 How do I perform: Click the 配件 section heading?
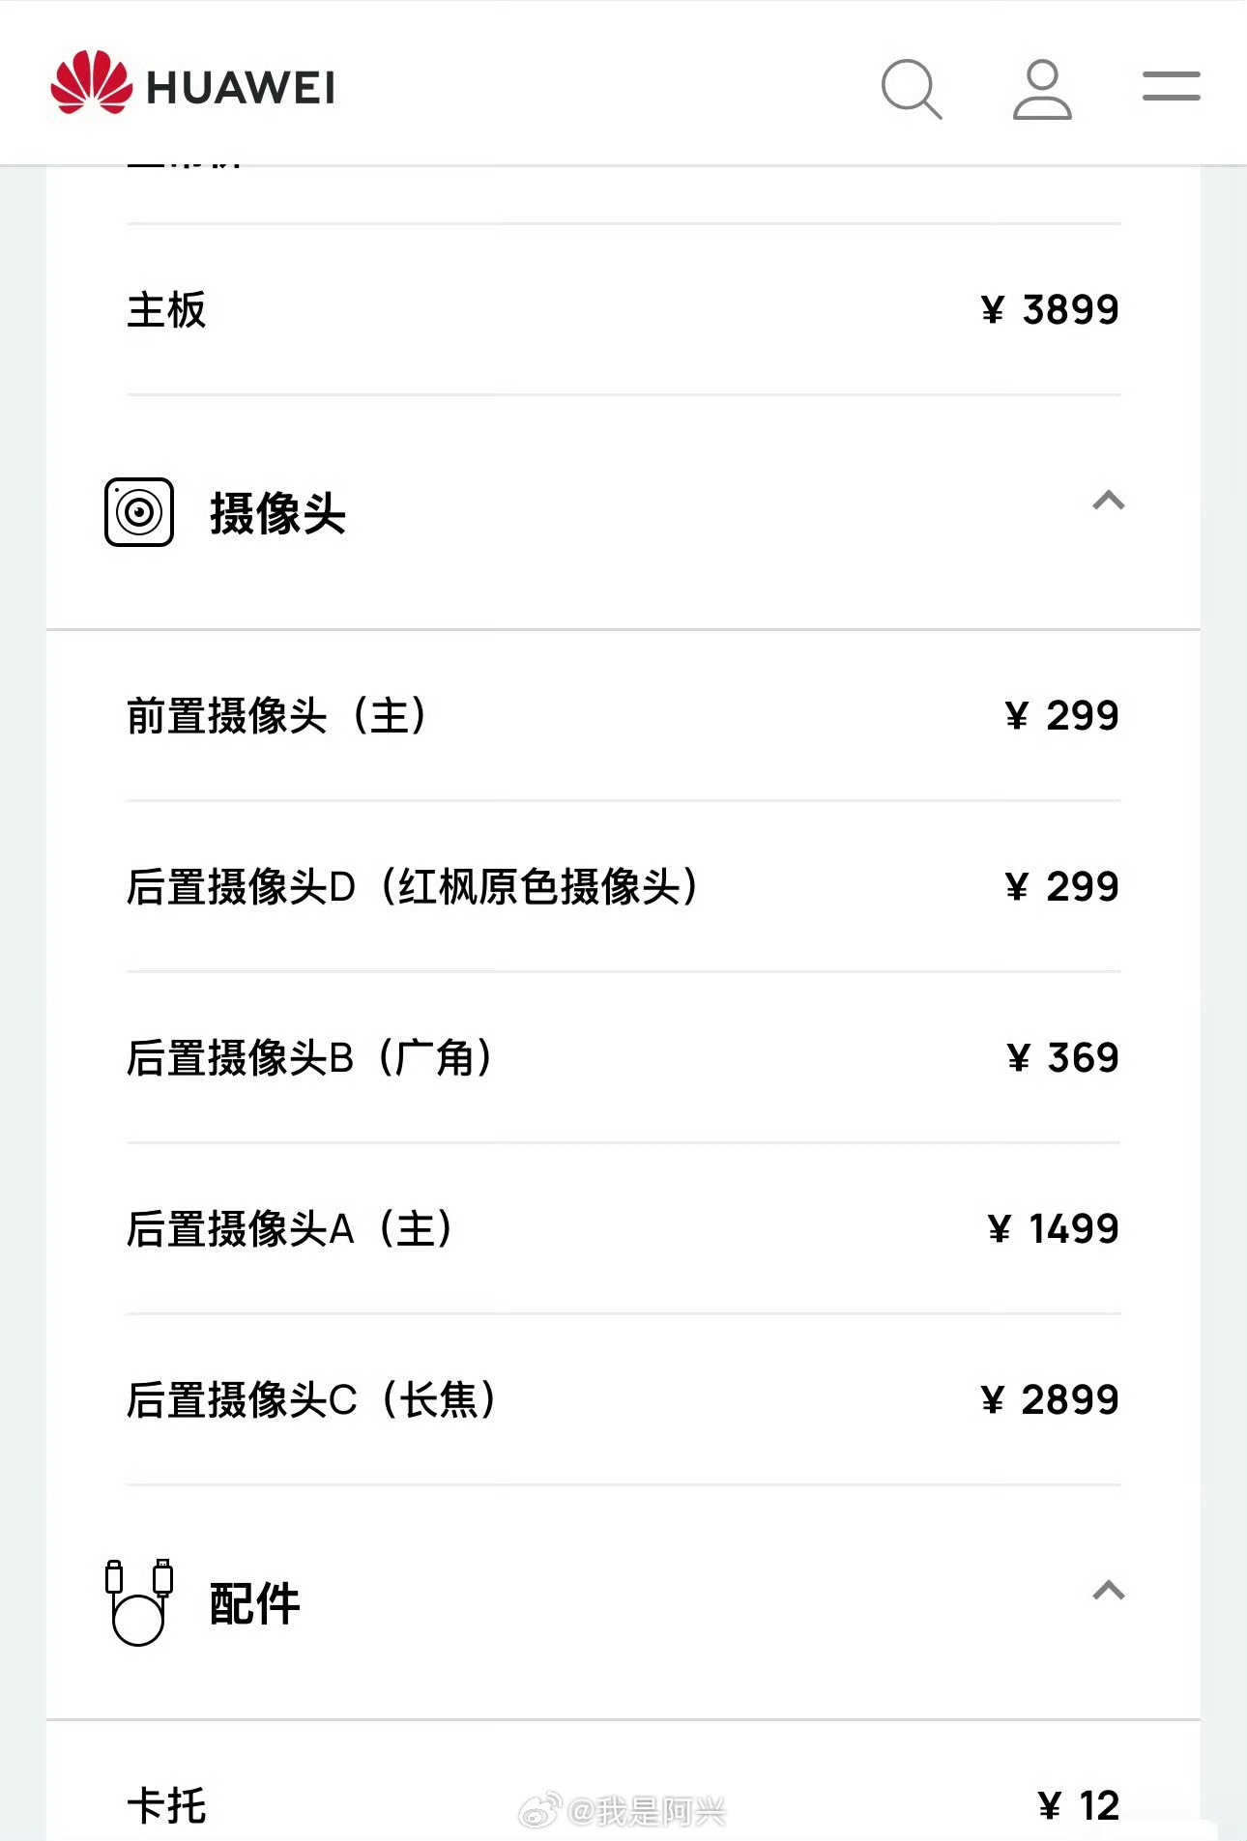click(x=254, y=1603)
